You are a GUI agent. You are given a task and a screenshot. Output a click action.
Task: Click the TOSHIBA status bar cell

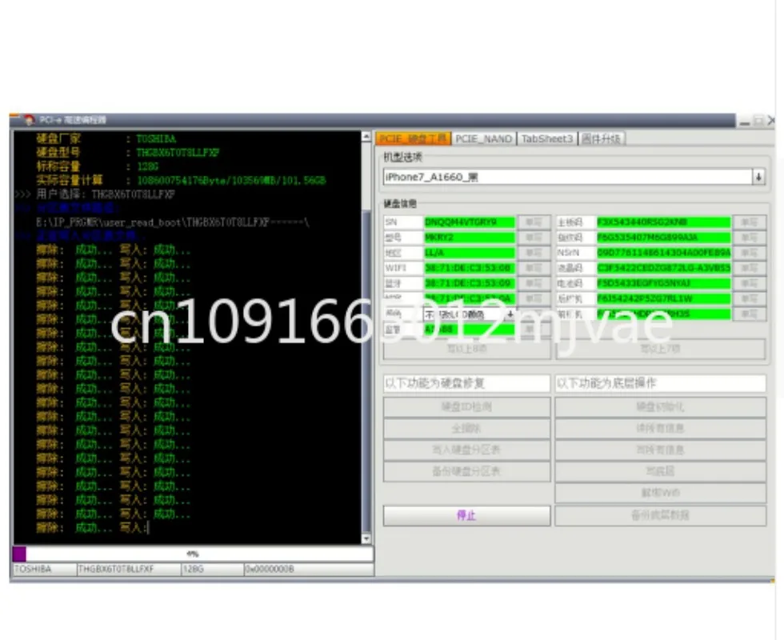pos(44,570)
